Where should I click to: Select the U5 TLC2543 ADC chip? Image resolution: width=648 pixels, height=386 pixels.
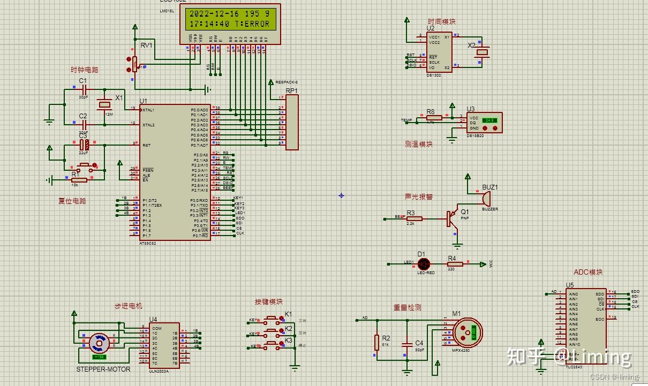(x=586, y=326)
